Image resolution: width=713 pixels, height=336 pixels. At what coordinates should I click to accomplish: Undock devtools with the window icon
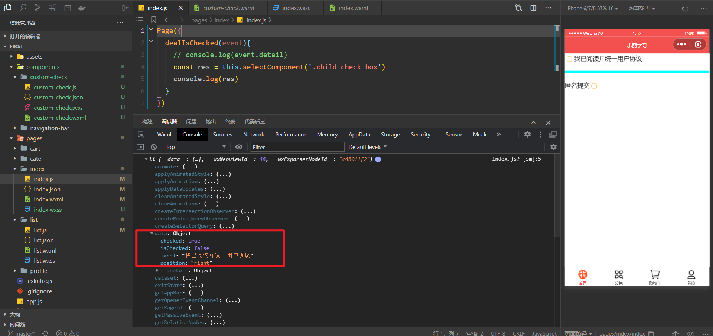tap(553, 134)
